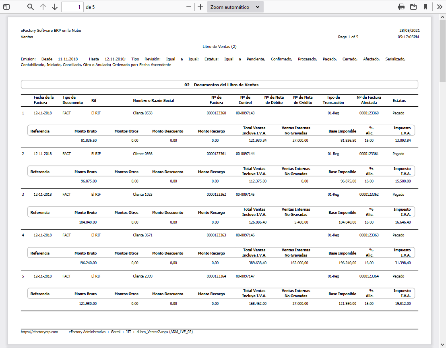Open the efactoryerp.com footer link
The width and height of the screenshot is (446, 348).
pos(39,332)
